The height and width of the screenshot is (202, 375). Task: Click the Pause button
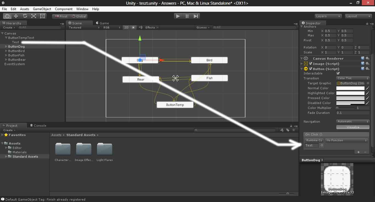tap(187, 16)
